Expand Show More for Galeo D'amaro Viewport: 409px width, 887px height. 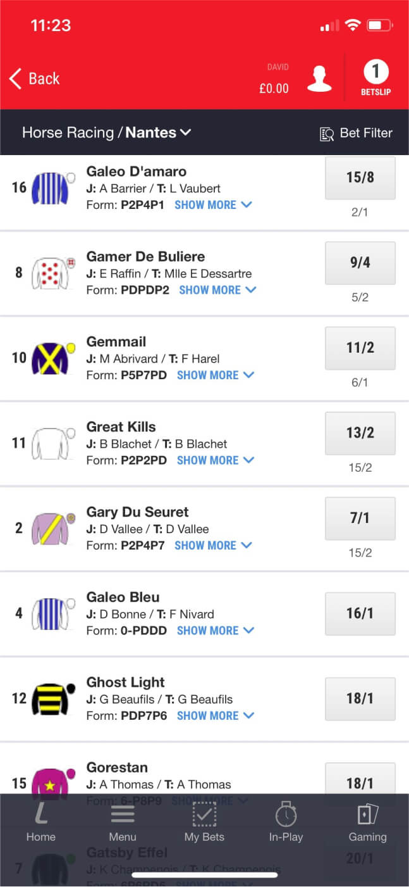213,205
